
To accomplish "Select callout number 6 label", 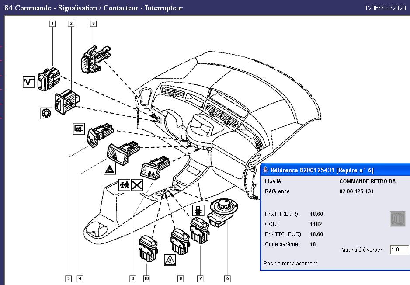I will [227, 278].
